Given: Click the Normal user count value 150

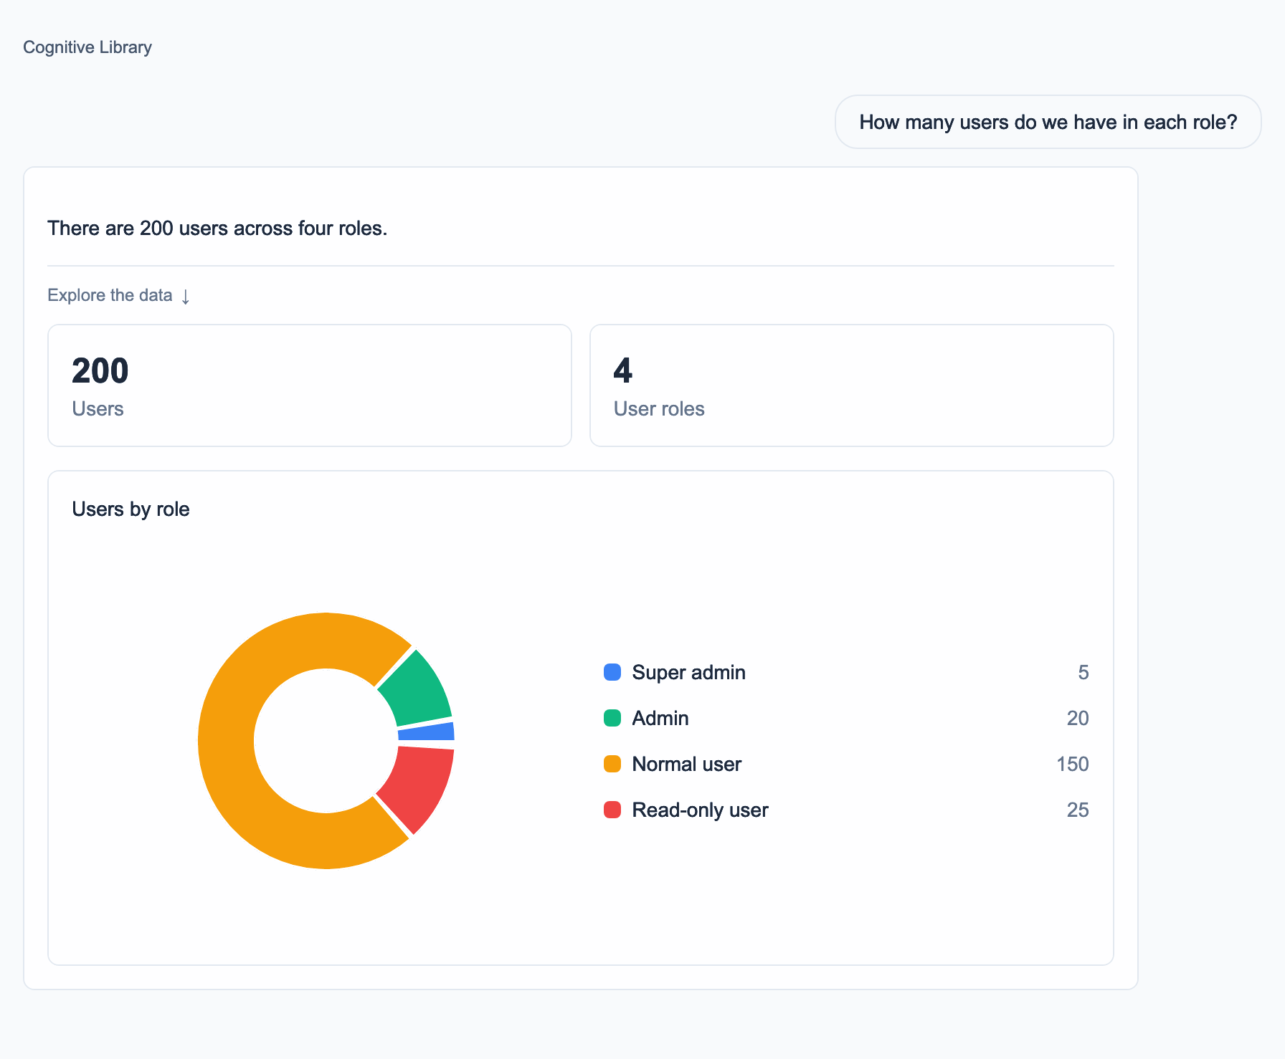Looking at the screenshot, I should click(1073, 764).
